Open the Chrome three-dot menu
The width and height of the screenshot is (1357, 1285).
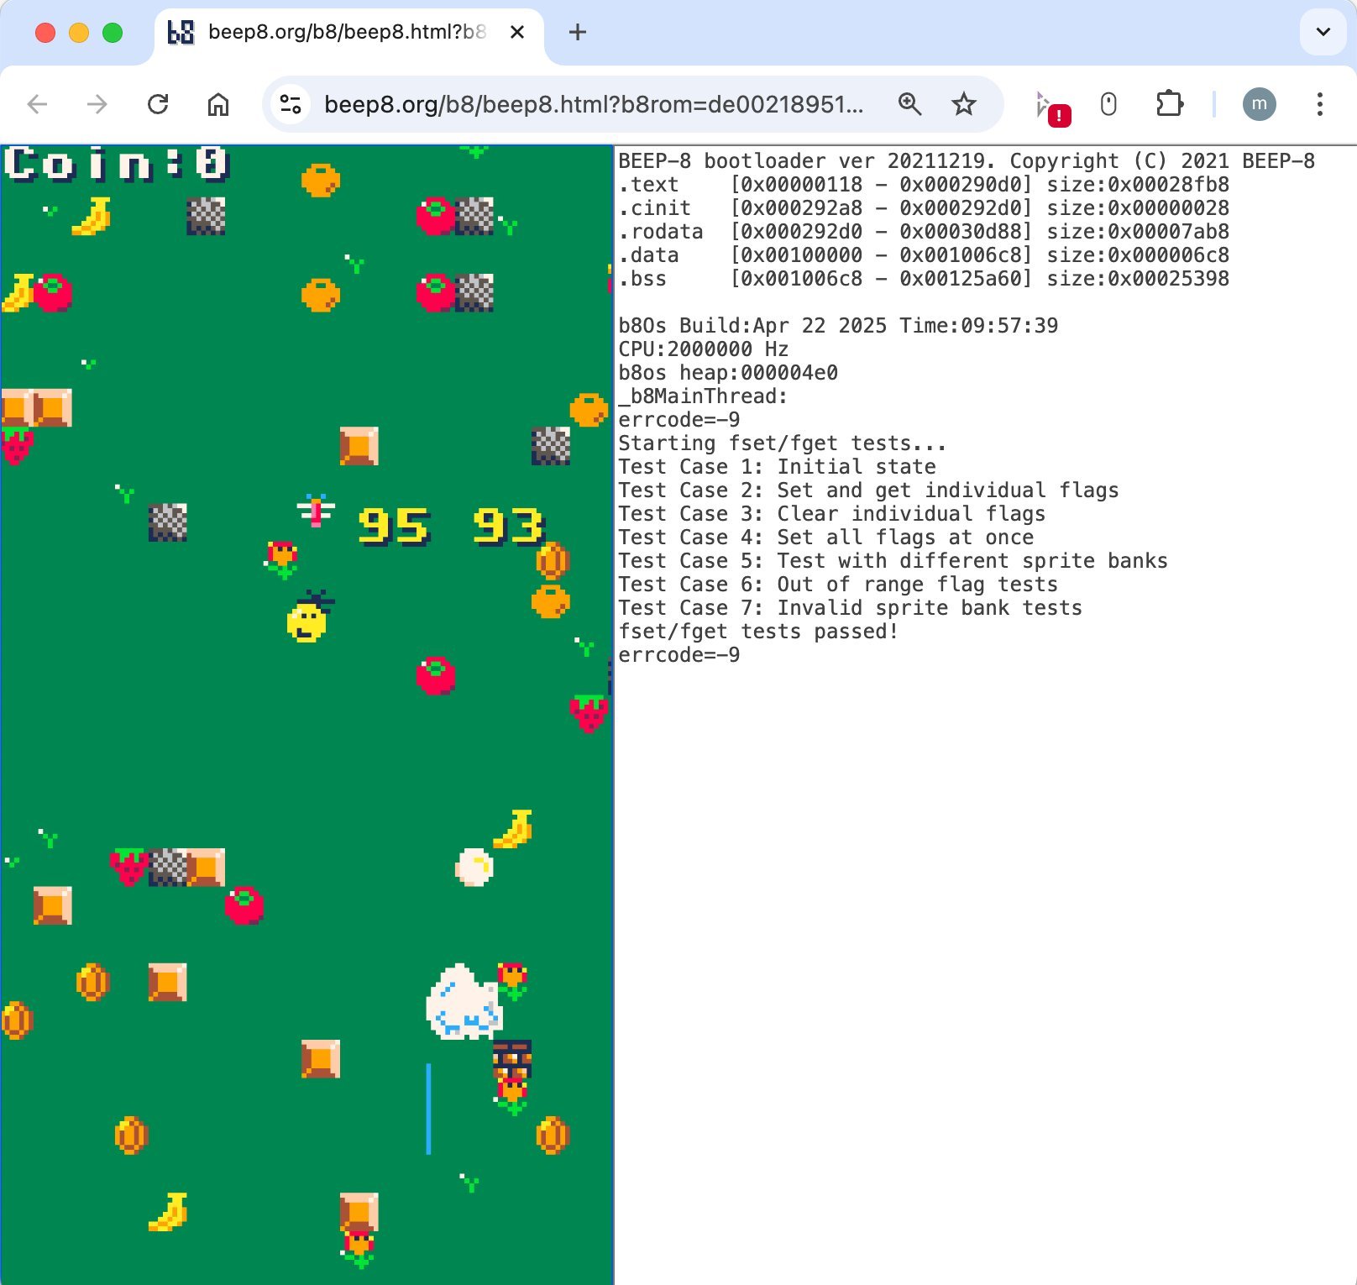pos(1319,104)
